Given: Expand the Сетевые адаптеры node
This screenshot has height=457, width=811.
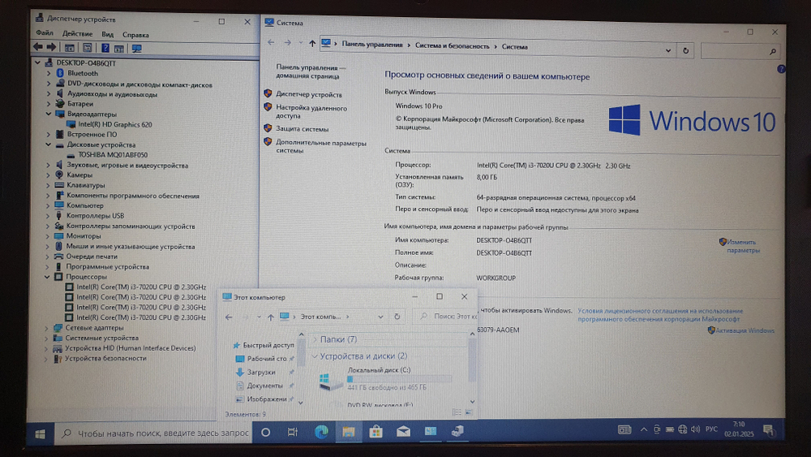Looking at the screenshot, I should [x=46, y=328].
